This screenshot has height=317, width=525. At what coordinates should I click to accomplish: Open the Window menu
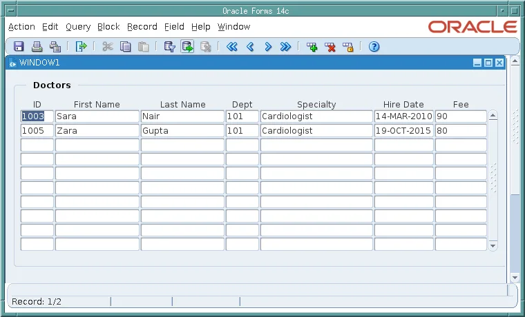[233, 27]
